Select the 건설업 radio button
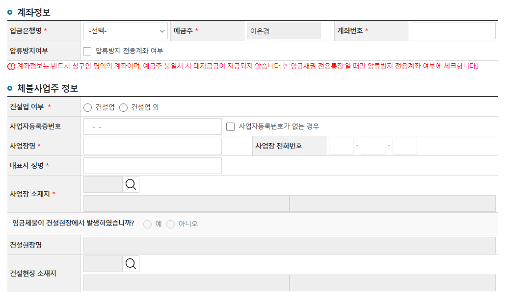 [88, 107]
